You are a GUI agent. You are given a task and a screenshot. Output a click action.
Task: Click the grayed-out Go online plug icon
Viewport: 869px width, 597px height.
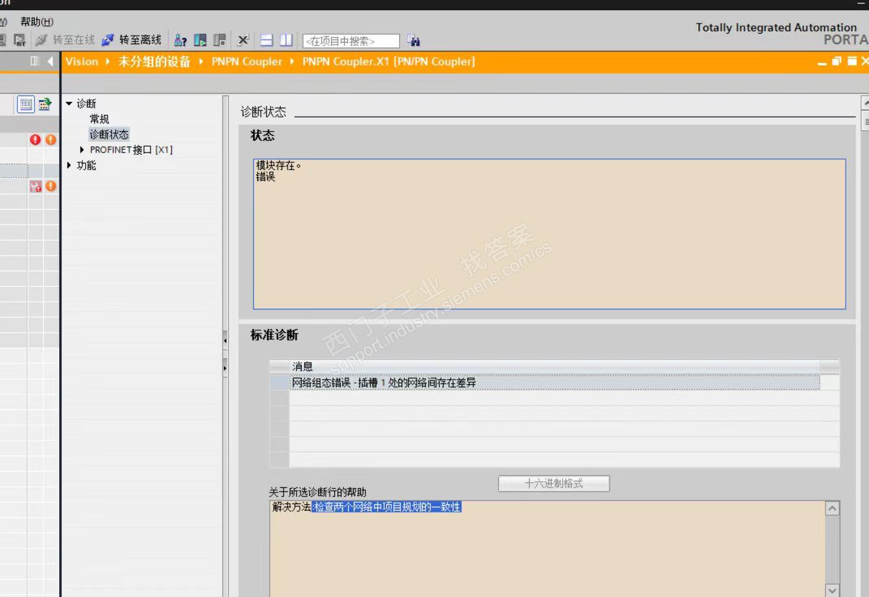point(42,40)
